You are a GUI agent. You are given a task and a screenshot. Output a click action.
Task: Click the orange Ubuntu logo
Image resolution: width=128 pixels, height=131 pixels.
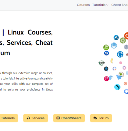tap(126, 36)
